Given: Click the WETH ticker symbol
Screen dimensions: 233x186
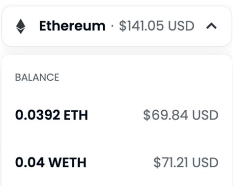Looking at the screenshot, I should (67, 162).
